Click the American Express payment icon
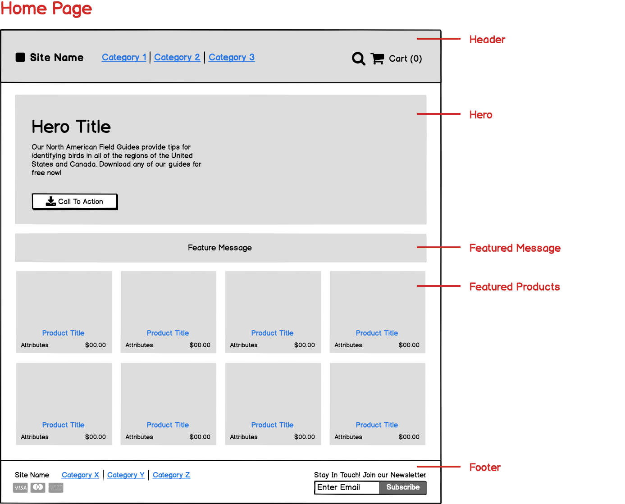Screen dimensions: 625x504 56,487
